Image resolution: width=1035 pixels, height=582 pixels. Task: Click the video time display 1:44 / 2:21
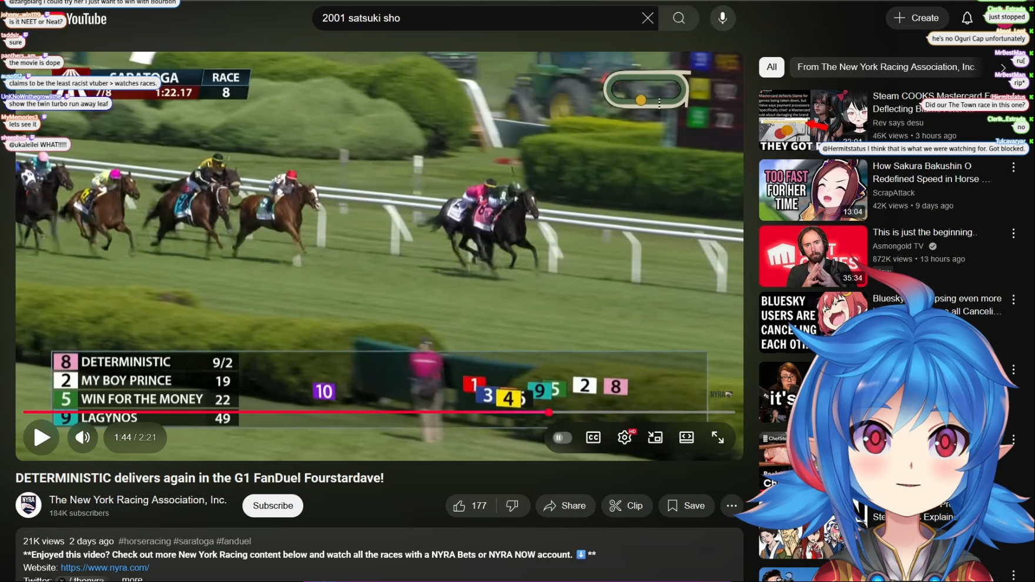click(135, 438)
